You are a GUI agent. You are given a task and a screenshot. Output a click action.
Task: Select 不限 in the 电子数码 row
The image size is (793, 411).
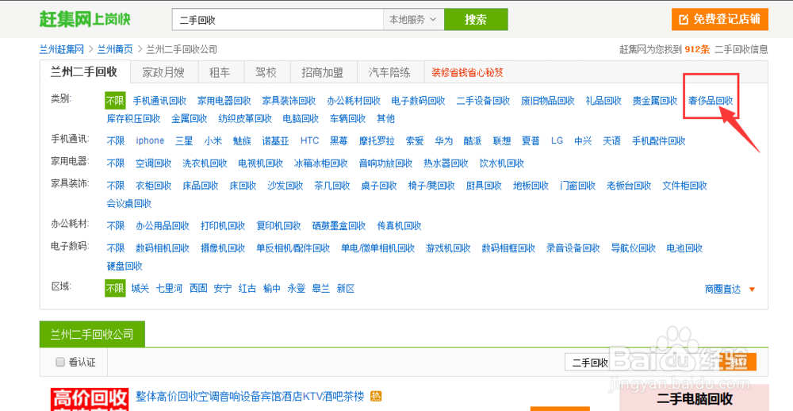click(115, 248)
